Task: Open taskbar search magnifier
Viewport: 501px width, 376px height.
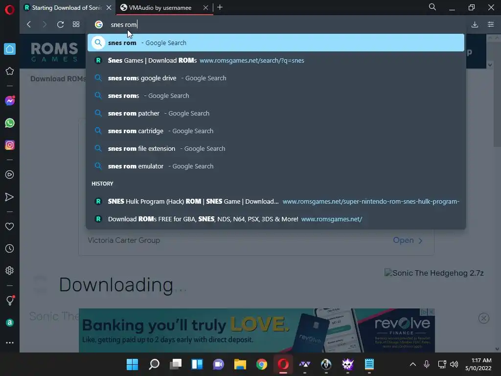Action: [154, 364]
